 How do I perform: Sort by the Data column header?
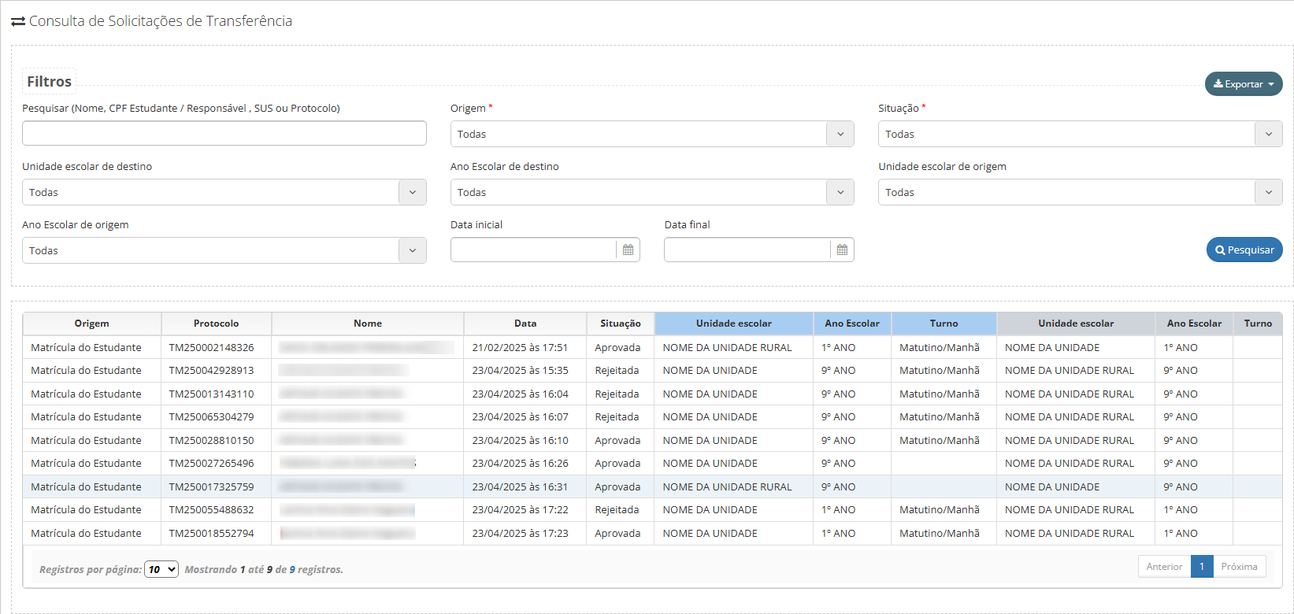click(x=525, y=324)
